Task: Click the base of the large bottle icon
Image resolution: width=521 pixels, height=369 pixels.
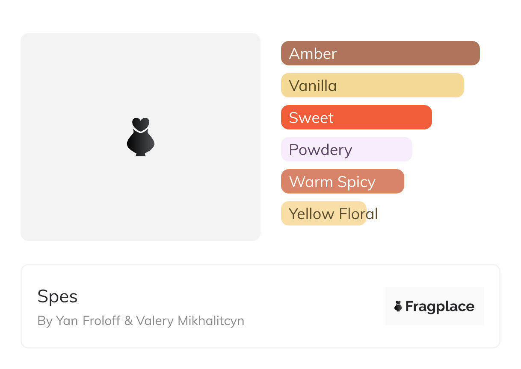Action: [x=140, y=153]
